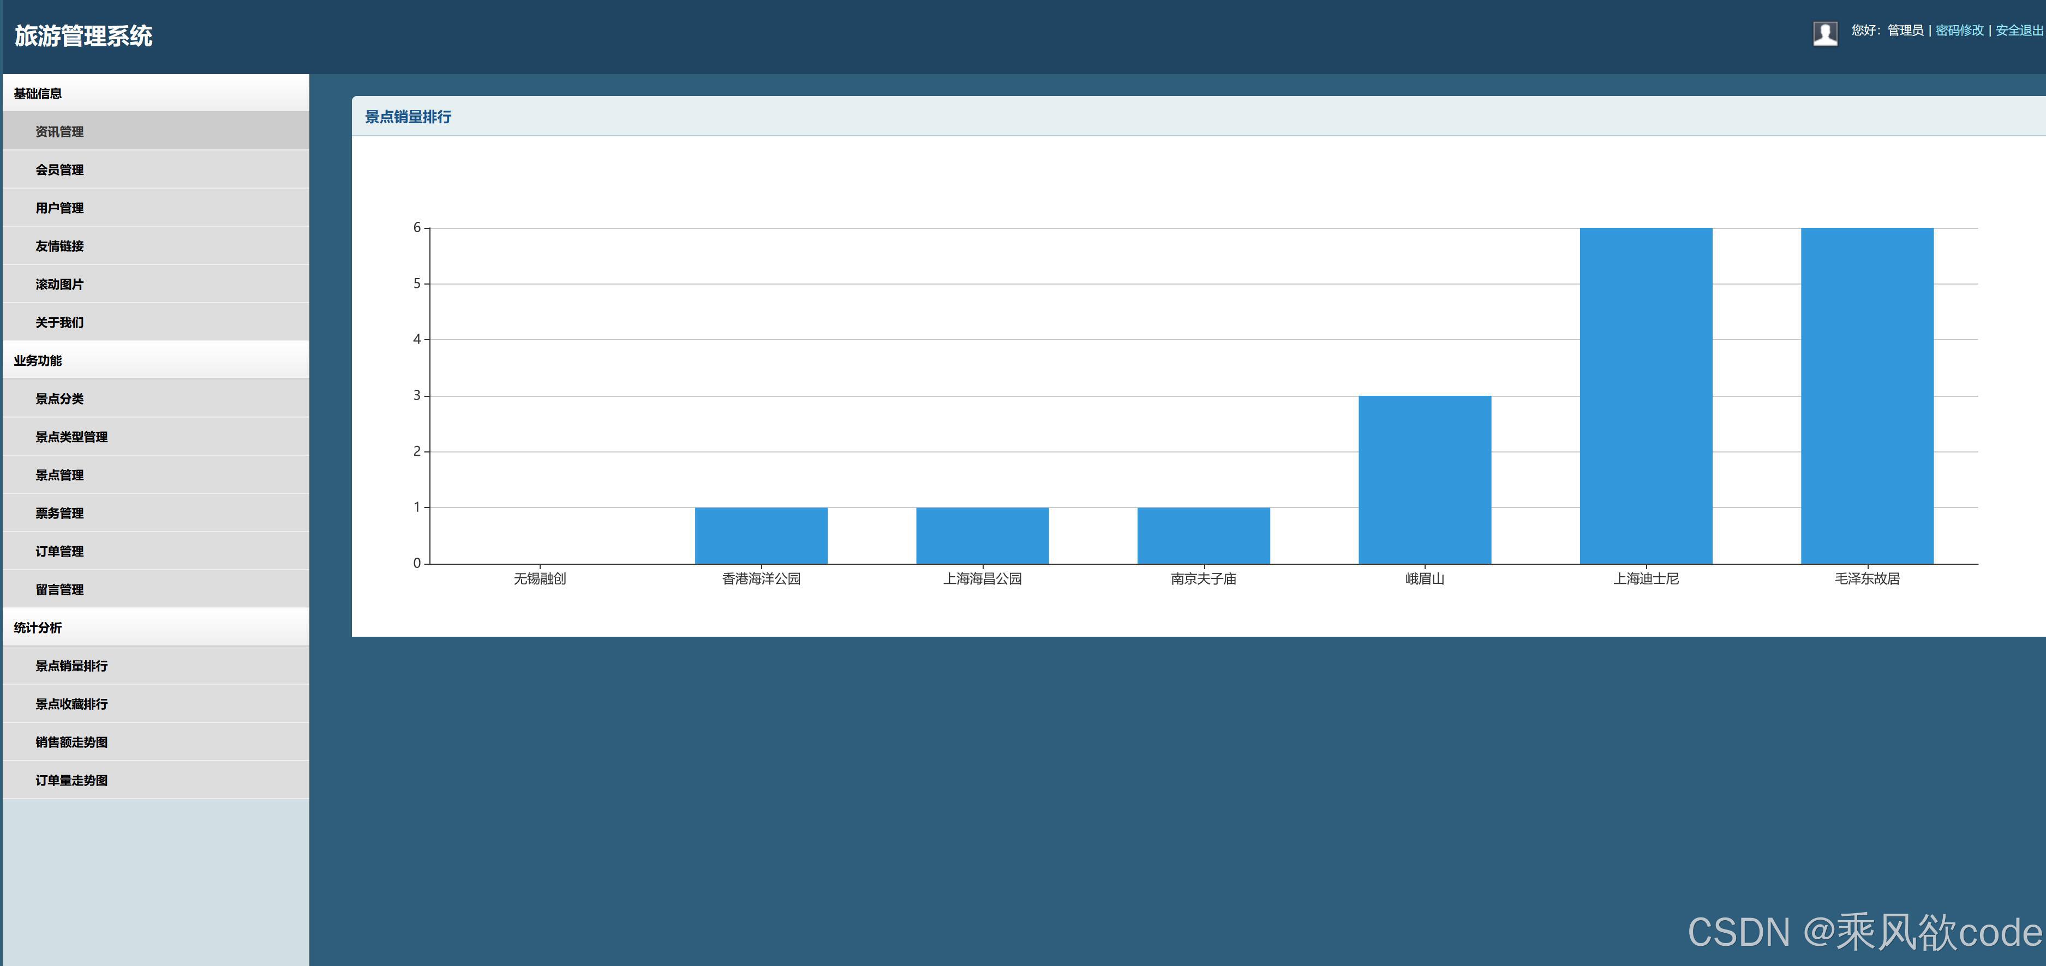Viewport: 2046px width, 966px height.
Task: Open 留言管理 menu item
Action: click(59, 589)
